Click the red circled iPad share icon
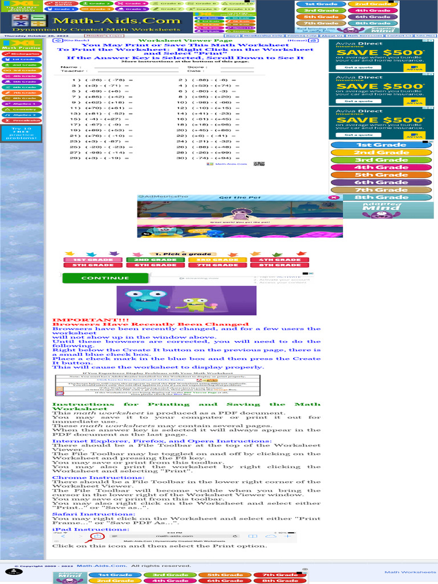Viewport: 438px width, 584px height. (97, 536)
